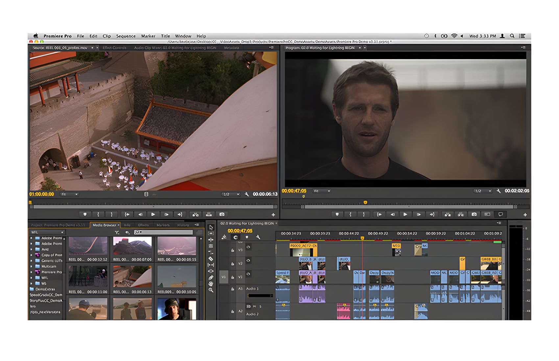Click Insert button in Source monitor
This screenshot has width=559, height=361.
coord(196,214)
